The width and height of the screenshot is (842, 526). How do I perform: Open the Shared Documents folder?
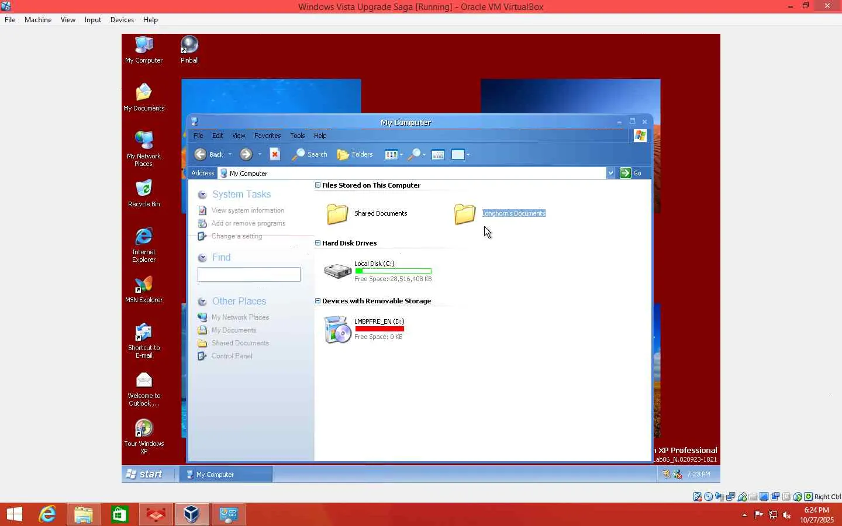coord(367,214)
